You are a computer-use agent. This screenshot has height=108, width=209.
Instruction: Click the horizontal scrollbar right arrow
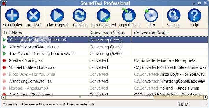206,98
